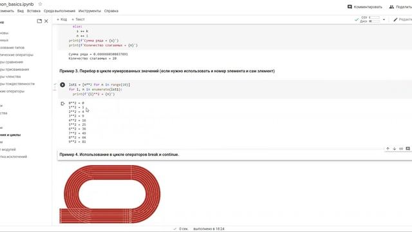Click the green connected checkmark icon
This screenshot has width=412, height=232.
point(357,19)
